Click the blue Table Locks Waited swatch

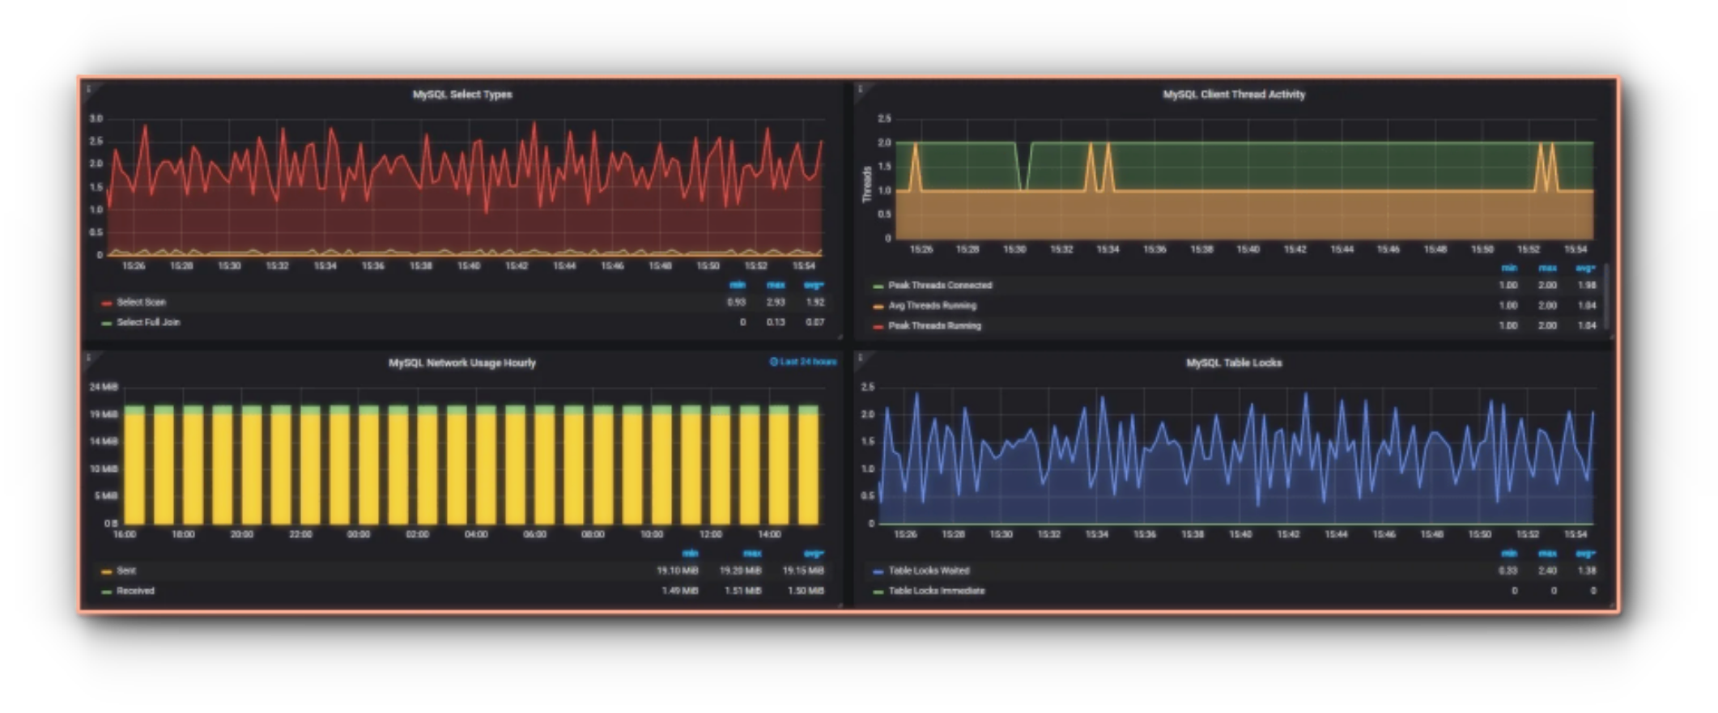pyautogui.click(x=878, y=572)
